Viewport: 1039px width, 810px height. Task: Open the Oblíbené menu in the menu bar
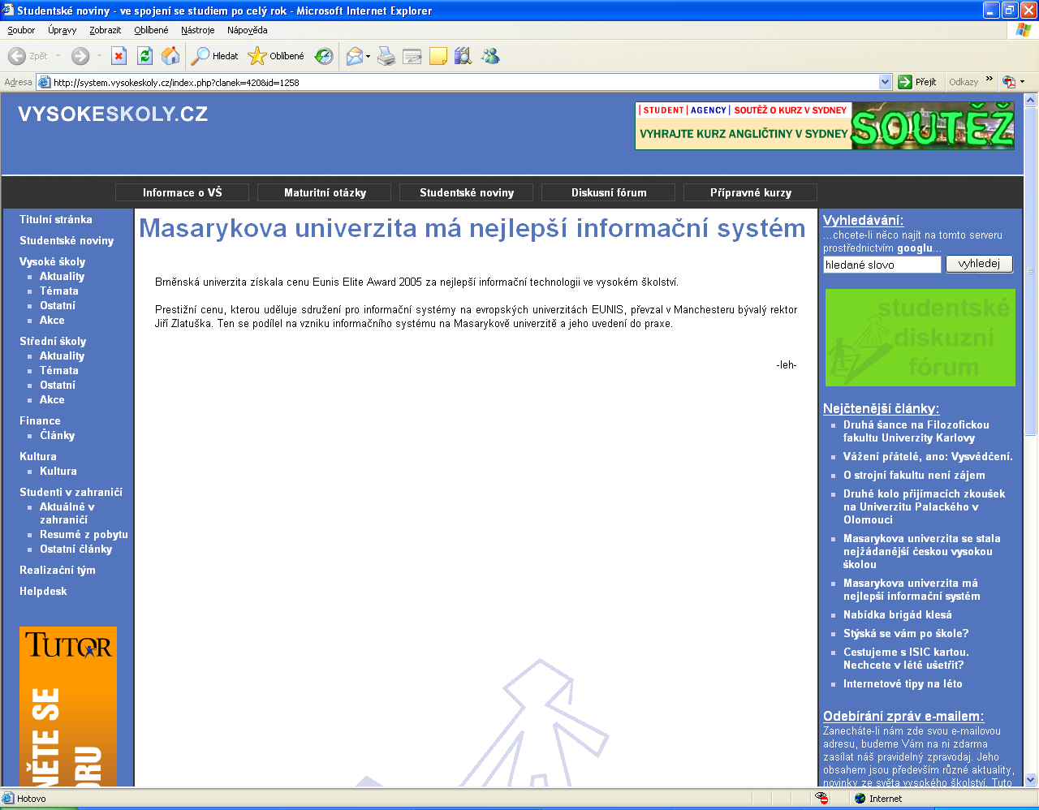151,30
